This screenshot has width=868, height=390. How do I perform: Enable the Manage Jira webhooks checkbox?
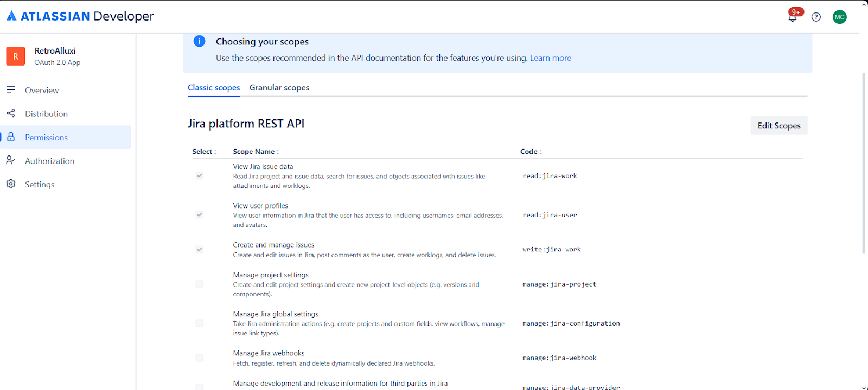coord(200,357)
